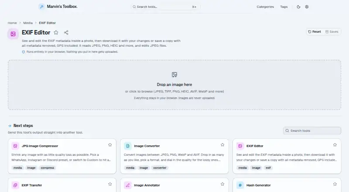The height and width of the screenshot is (192, 349).
Task: Toggle dark mode with the moon icon
Action: [x=298, y=7]
